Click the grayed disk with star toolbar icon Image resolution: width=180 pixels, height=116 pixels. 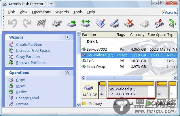tap(145, 24)
